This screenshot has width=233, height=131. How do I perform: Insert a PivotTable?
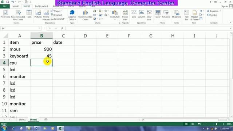point(5,14)
